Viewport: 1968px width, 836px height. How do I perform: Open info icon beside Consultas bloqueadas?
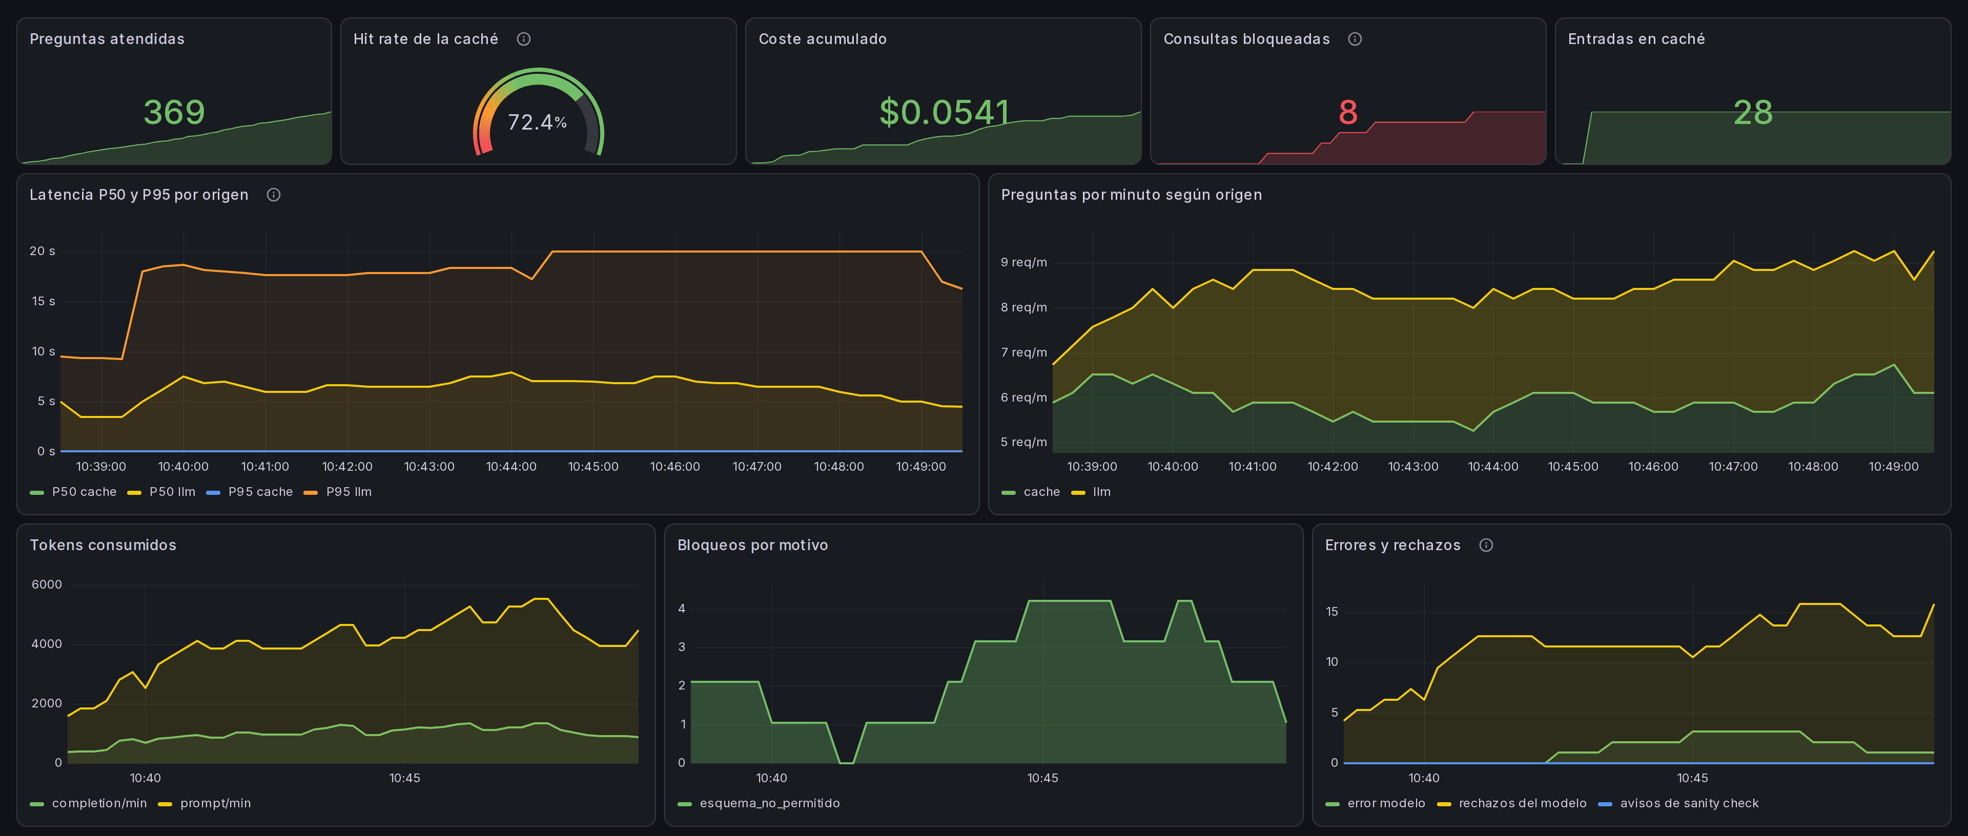[1355, 39]
